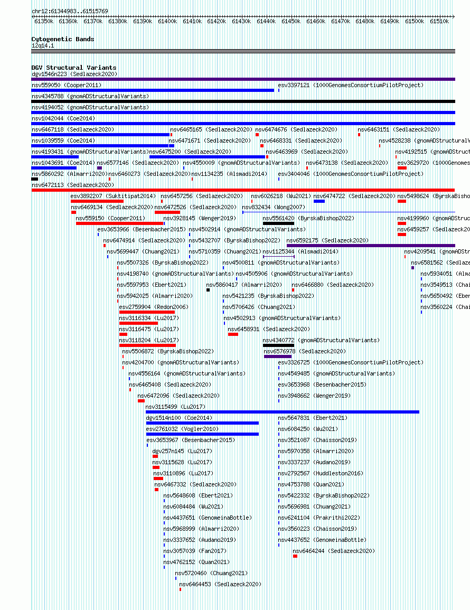Image resolution: width=470 pixels, height=610 pixels.
Task: Click nsv5647831 (Ebert2021) label
Action: pyautogui.click(x=313, y=418)
